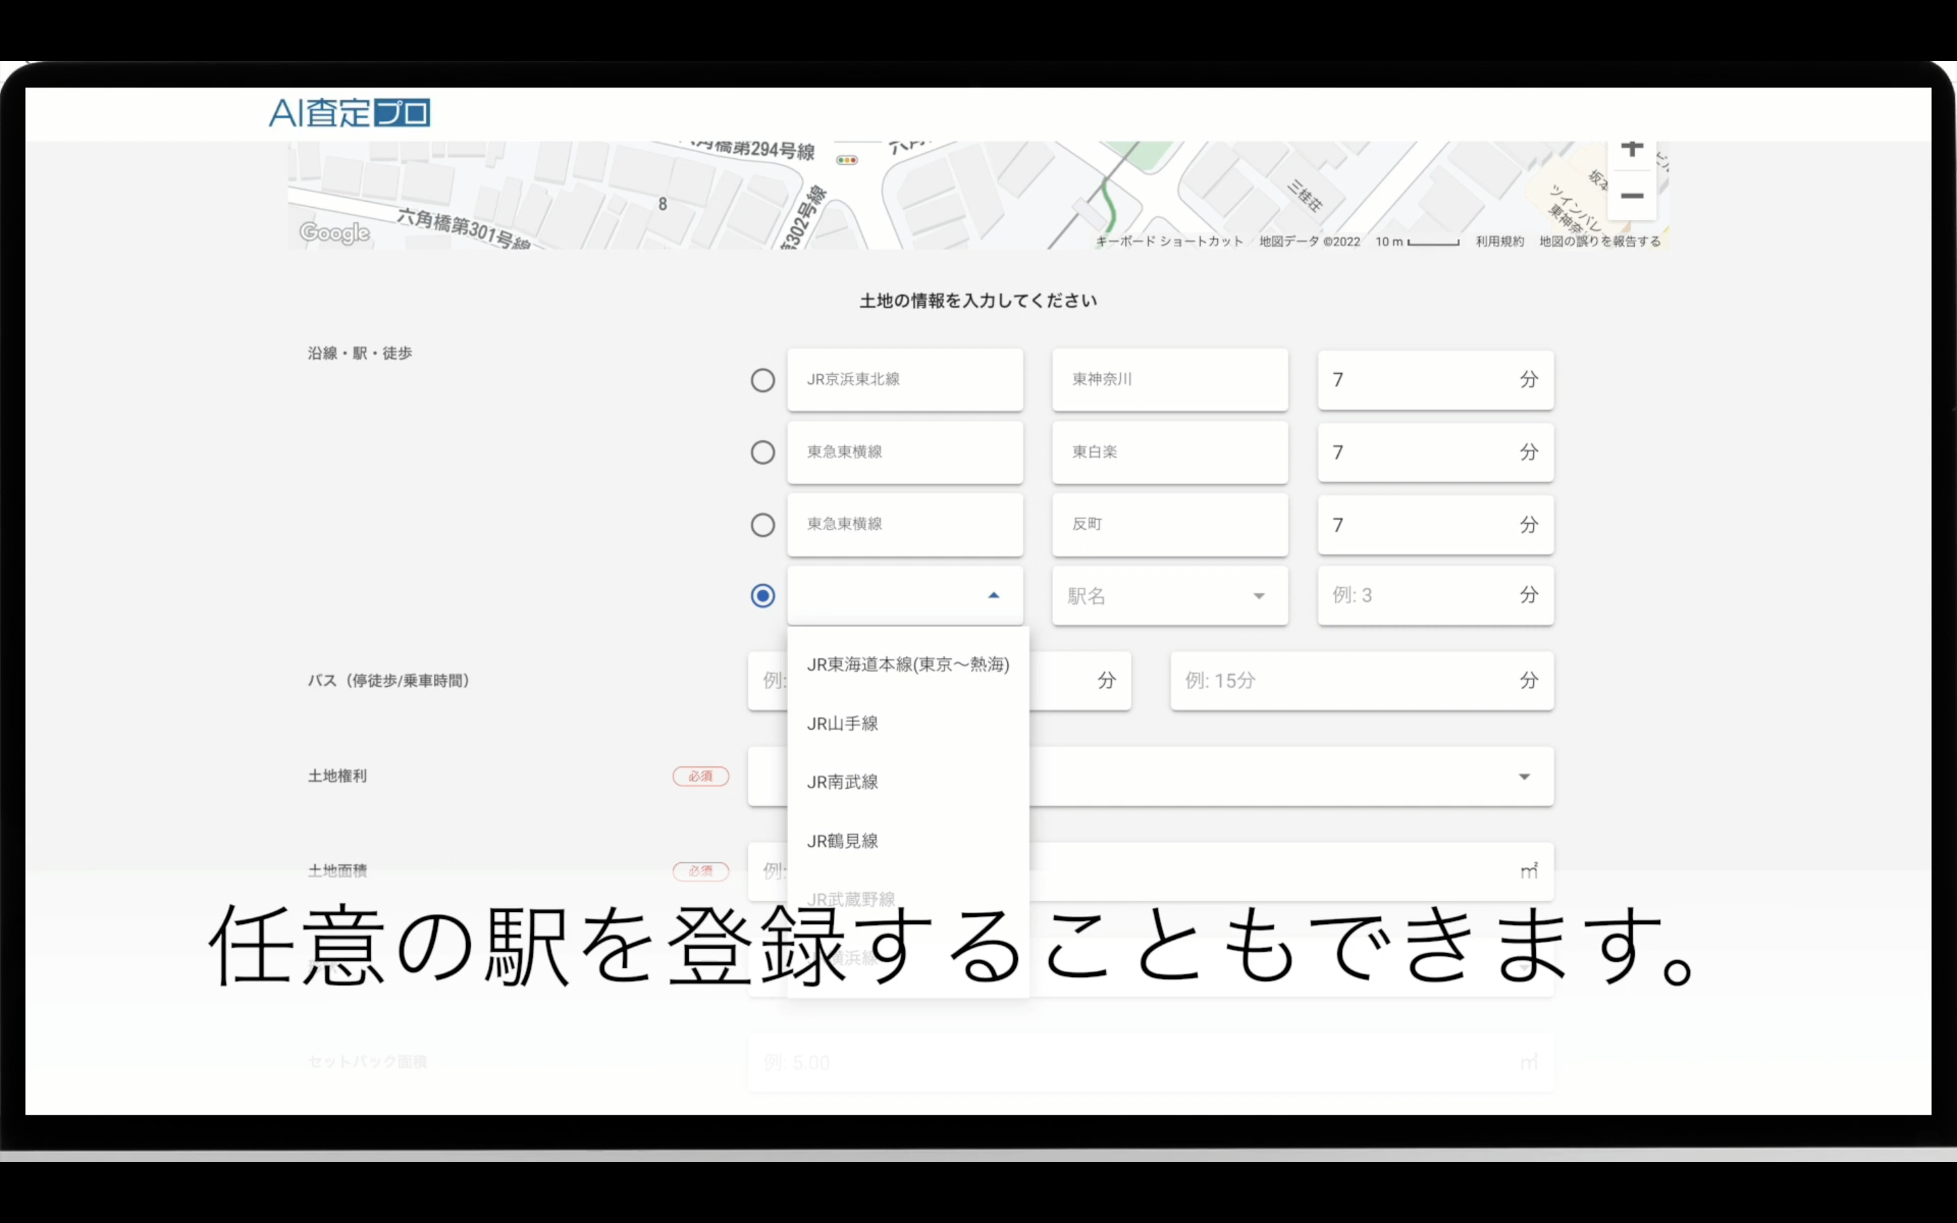
Task: Select the JR京浜東北線 radio button
Action: [762, 380]
